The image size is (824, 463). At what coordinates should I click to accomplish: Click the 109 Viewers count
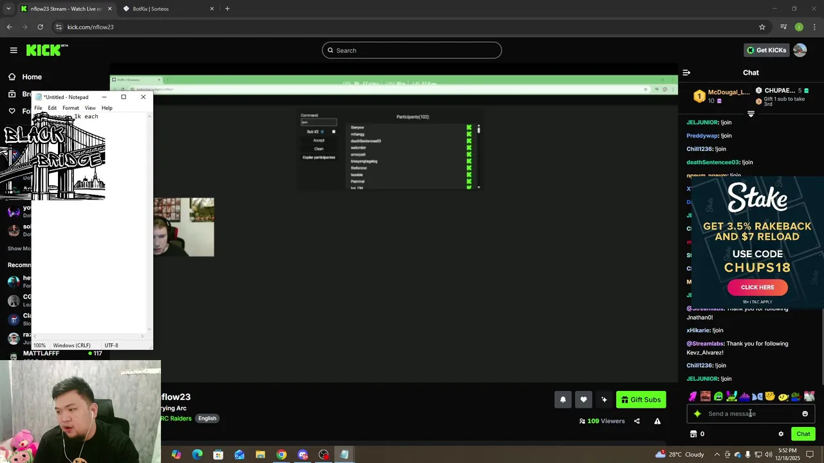(602, 421)
